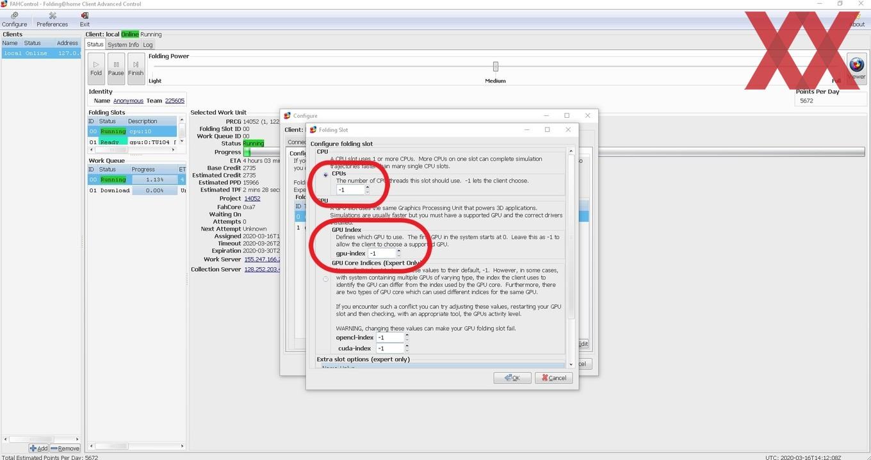
Task: Select work queue 00 Running row
Action: pyautogui.click(x=136, y=180)
